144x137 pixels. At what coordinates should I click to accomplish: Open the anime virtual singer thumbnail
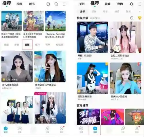(x=33, y=21)
